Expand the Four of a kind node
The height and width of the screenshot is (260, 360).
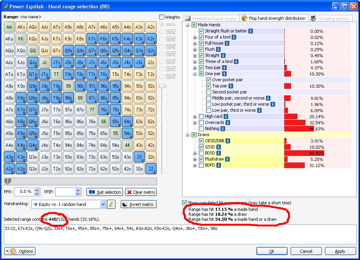195,37
